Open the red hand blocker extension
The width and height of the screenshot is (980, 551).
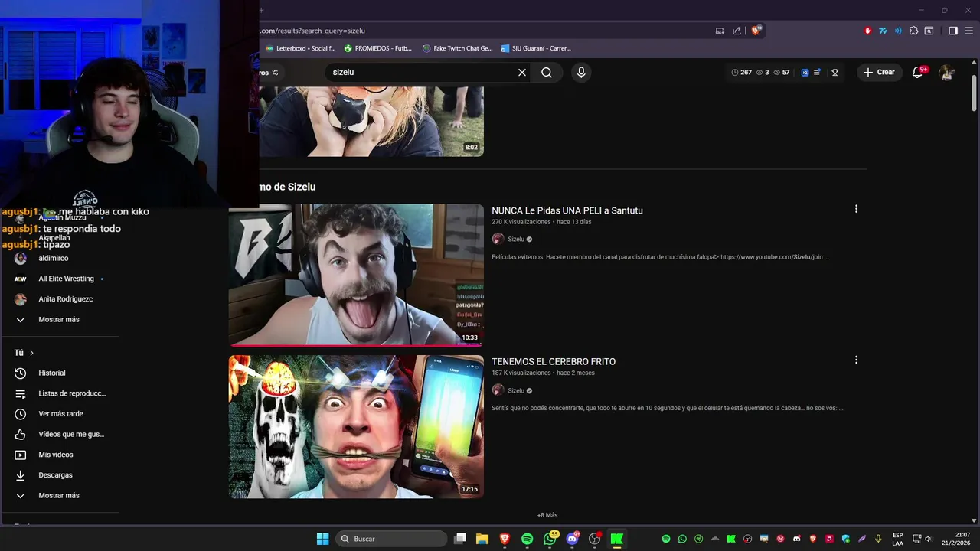[x=867, y=31]
